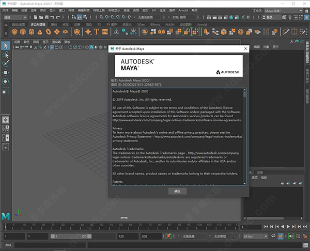
Task: Play the animation forwards
Action: [x=288, y=227]
